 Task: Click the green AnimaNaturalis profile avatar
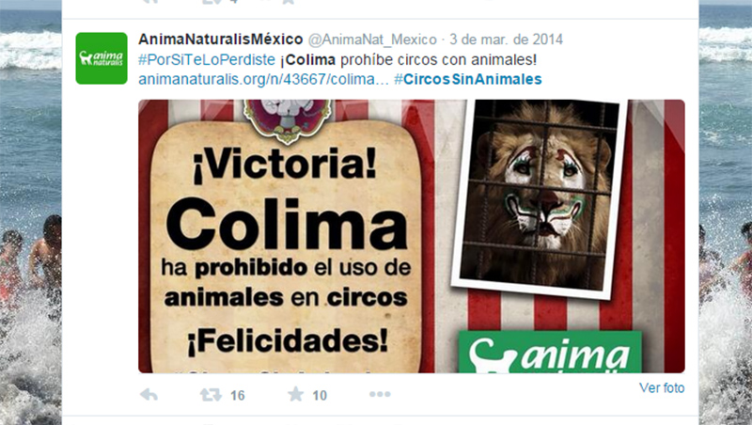(102, 58)
